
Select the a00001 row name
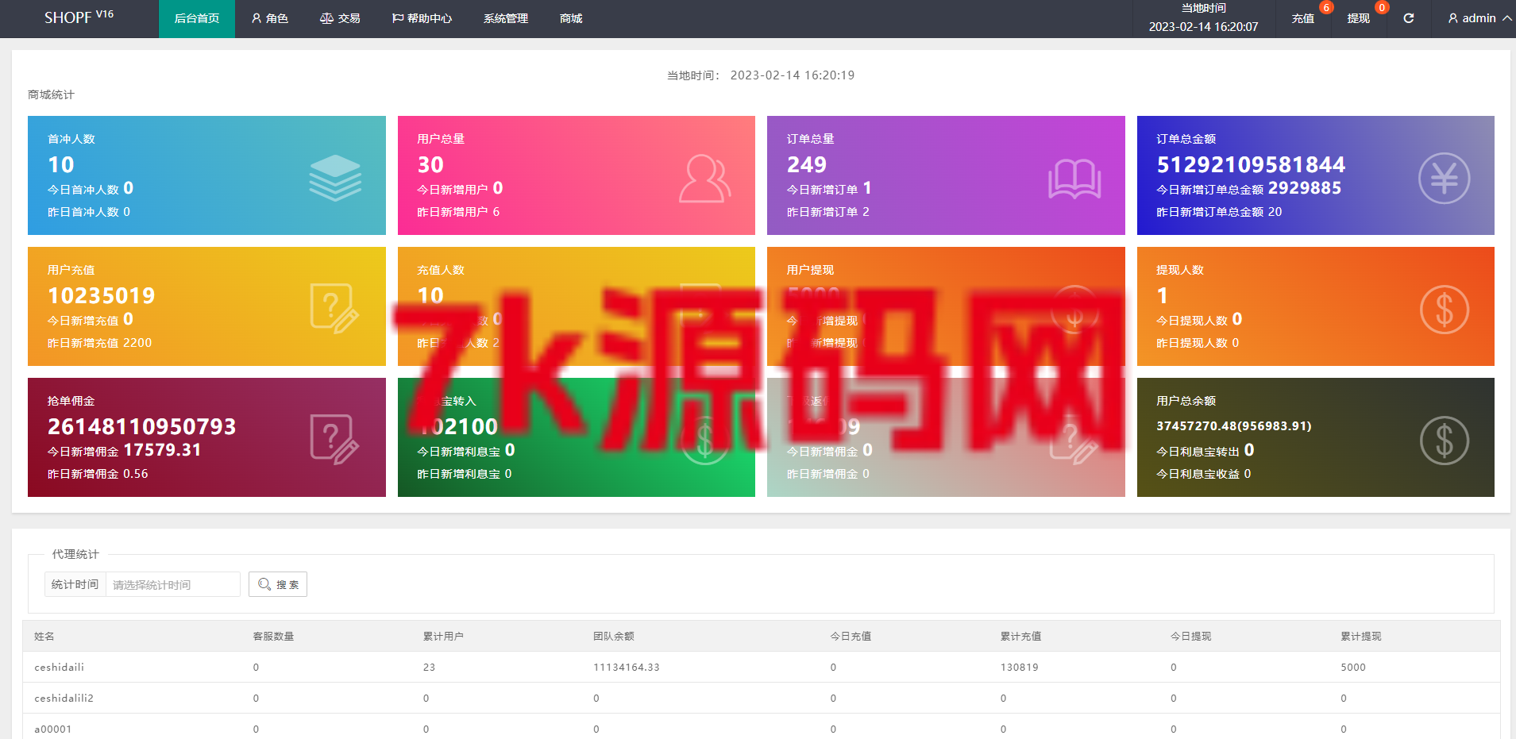point(53,729)
